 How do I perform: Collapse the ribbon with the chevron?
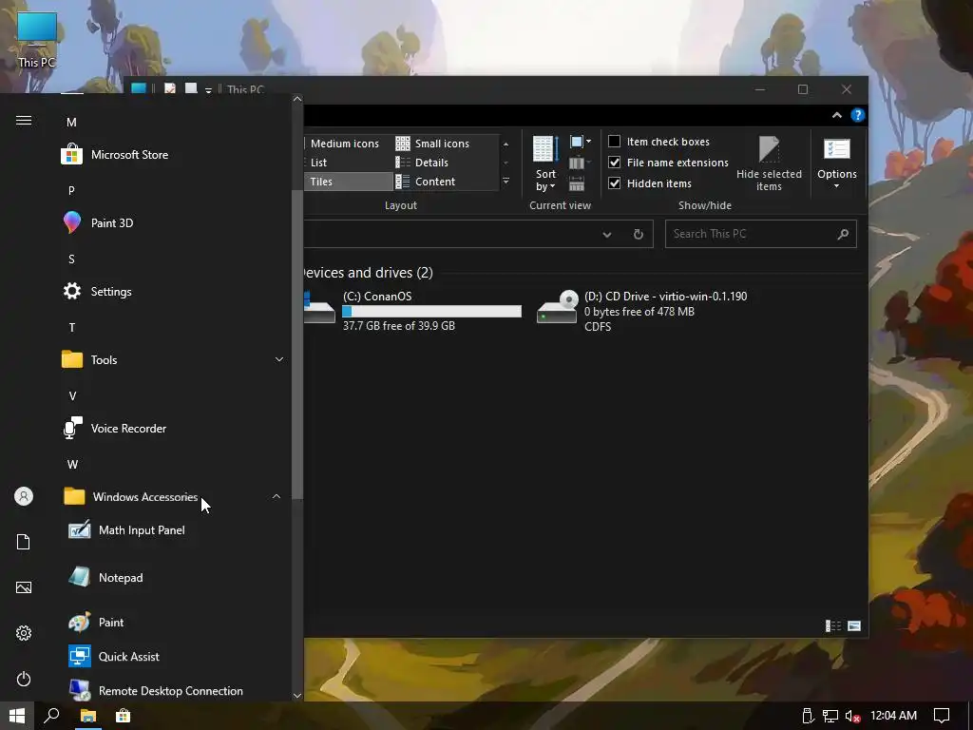837,115
